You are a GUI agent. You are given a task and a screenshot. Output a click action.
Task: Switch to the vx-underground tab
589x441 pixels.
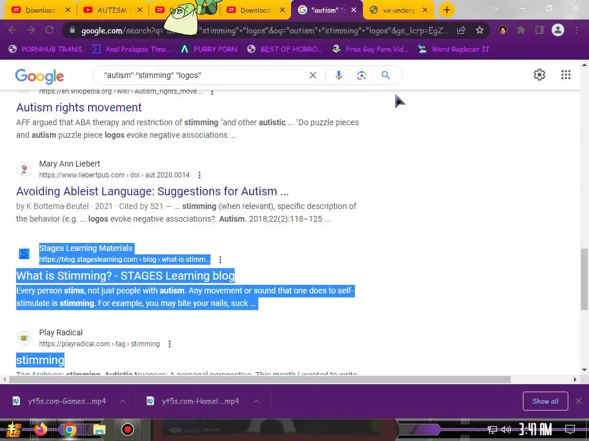click(x=398, y=10)
